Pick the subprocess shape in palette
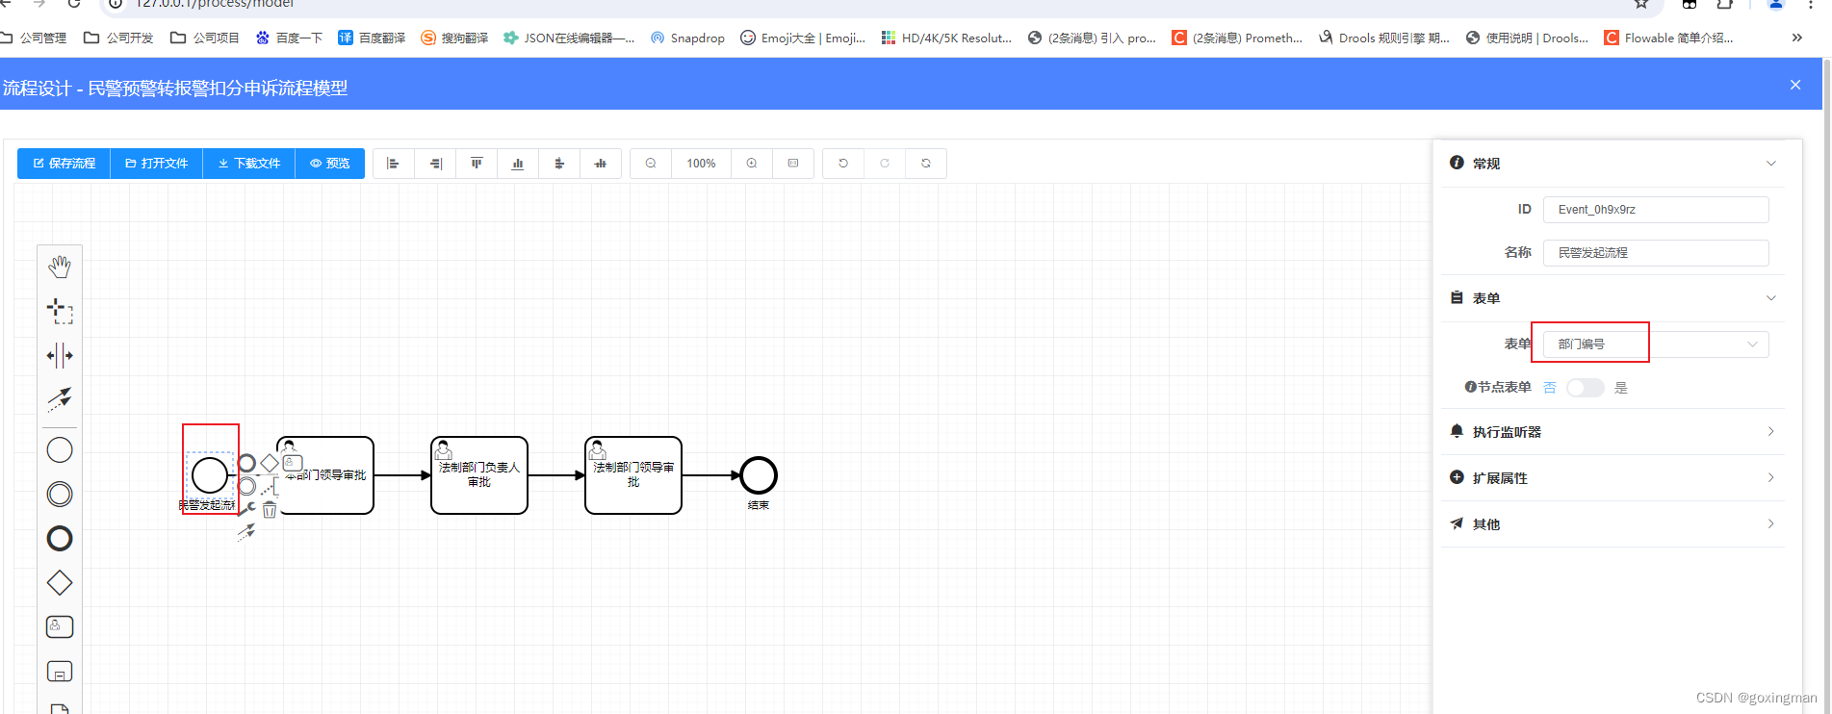Viewport: 1832px width, 714px height. [60, 671]
